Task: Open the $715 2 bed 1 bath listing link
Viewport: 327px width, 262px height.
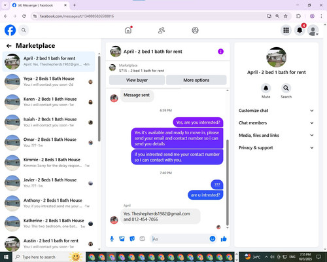Action: (x=141, y=71)
